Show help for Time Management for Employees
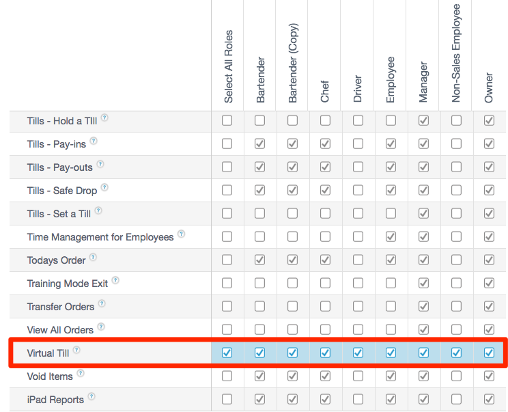This screenshot has width=508, height=412. (x=181, y=234)
